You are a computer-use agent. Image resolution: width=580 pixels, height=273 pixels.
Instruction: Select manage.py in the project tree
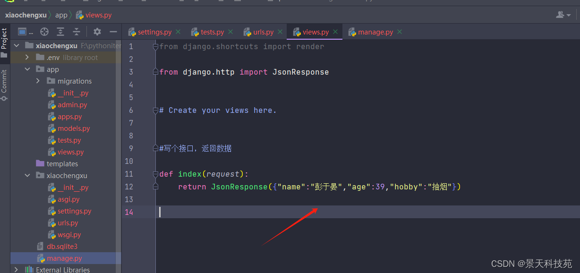(64, 258)
